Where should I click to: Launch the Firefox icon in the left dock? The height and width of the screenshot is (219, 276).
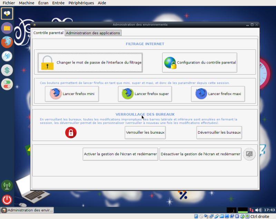tap(7, 42)
